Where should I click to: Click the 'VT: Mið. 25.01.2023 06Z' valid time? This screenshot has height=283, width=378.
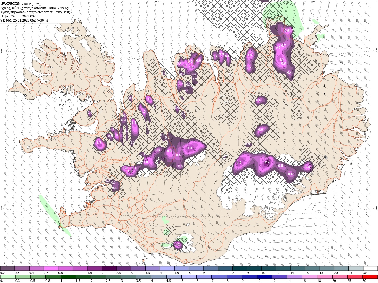tap(18, 20)
